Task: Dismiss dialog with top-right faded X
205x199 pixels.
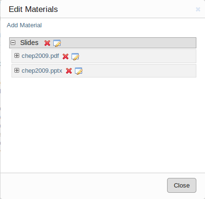Action: [198, 10]
